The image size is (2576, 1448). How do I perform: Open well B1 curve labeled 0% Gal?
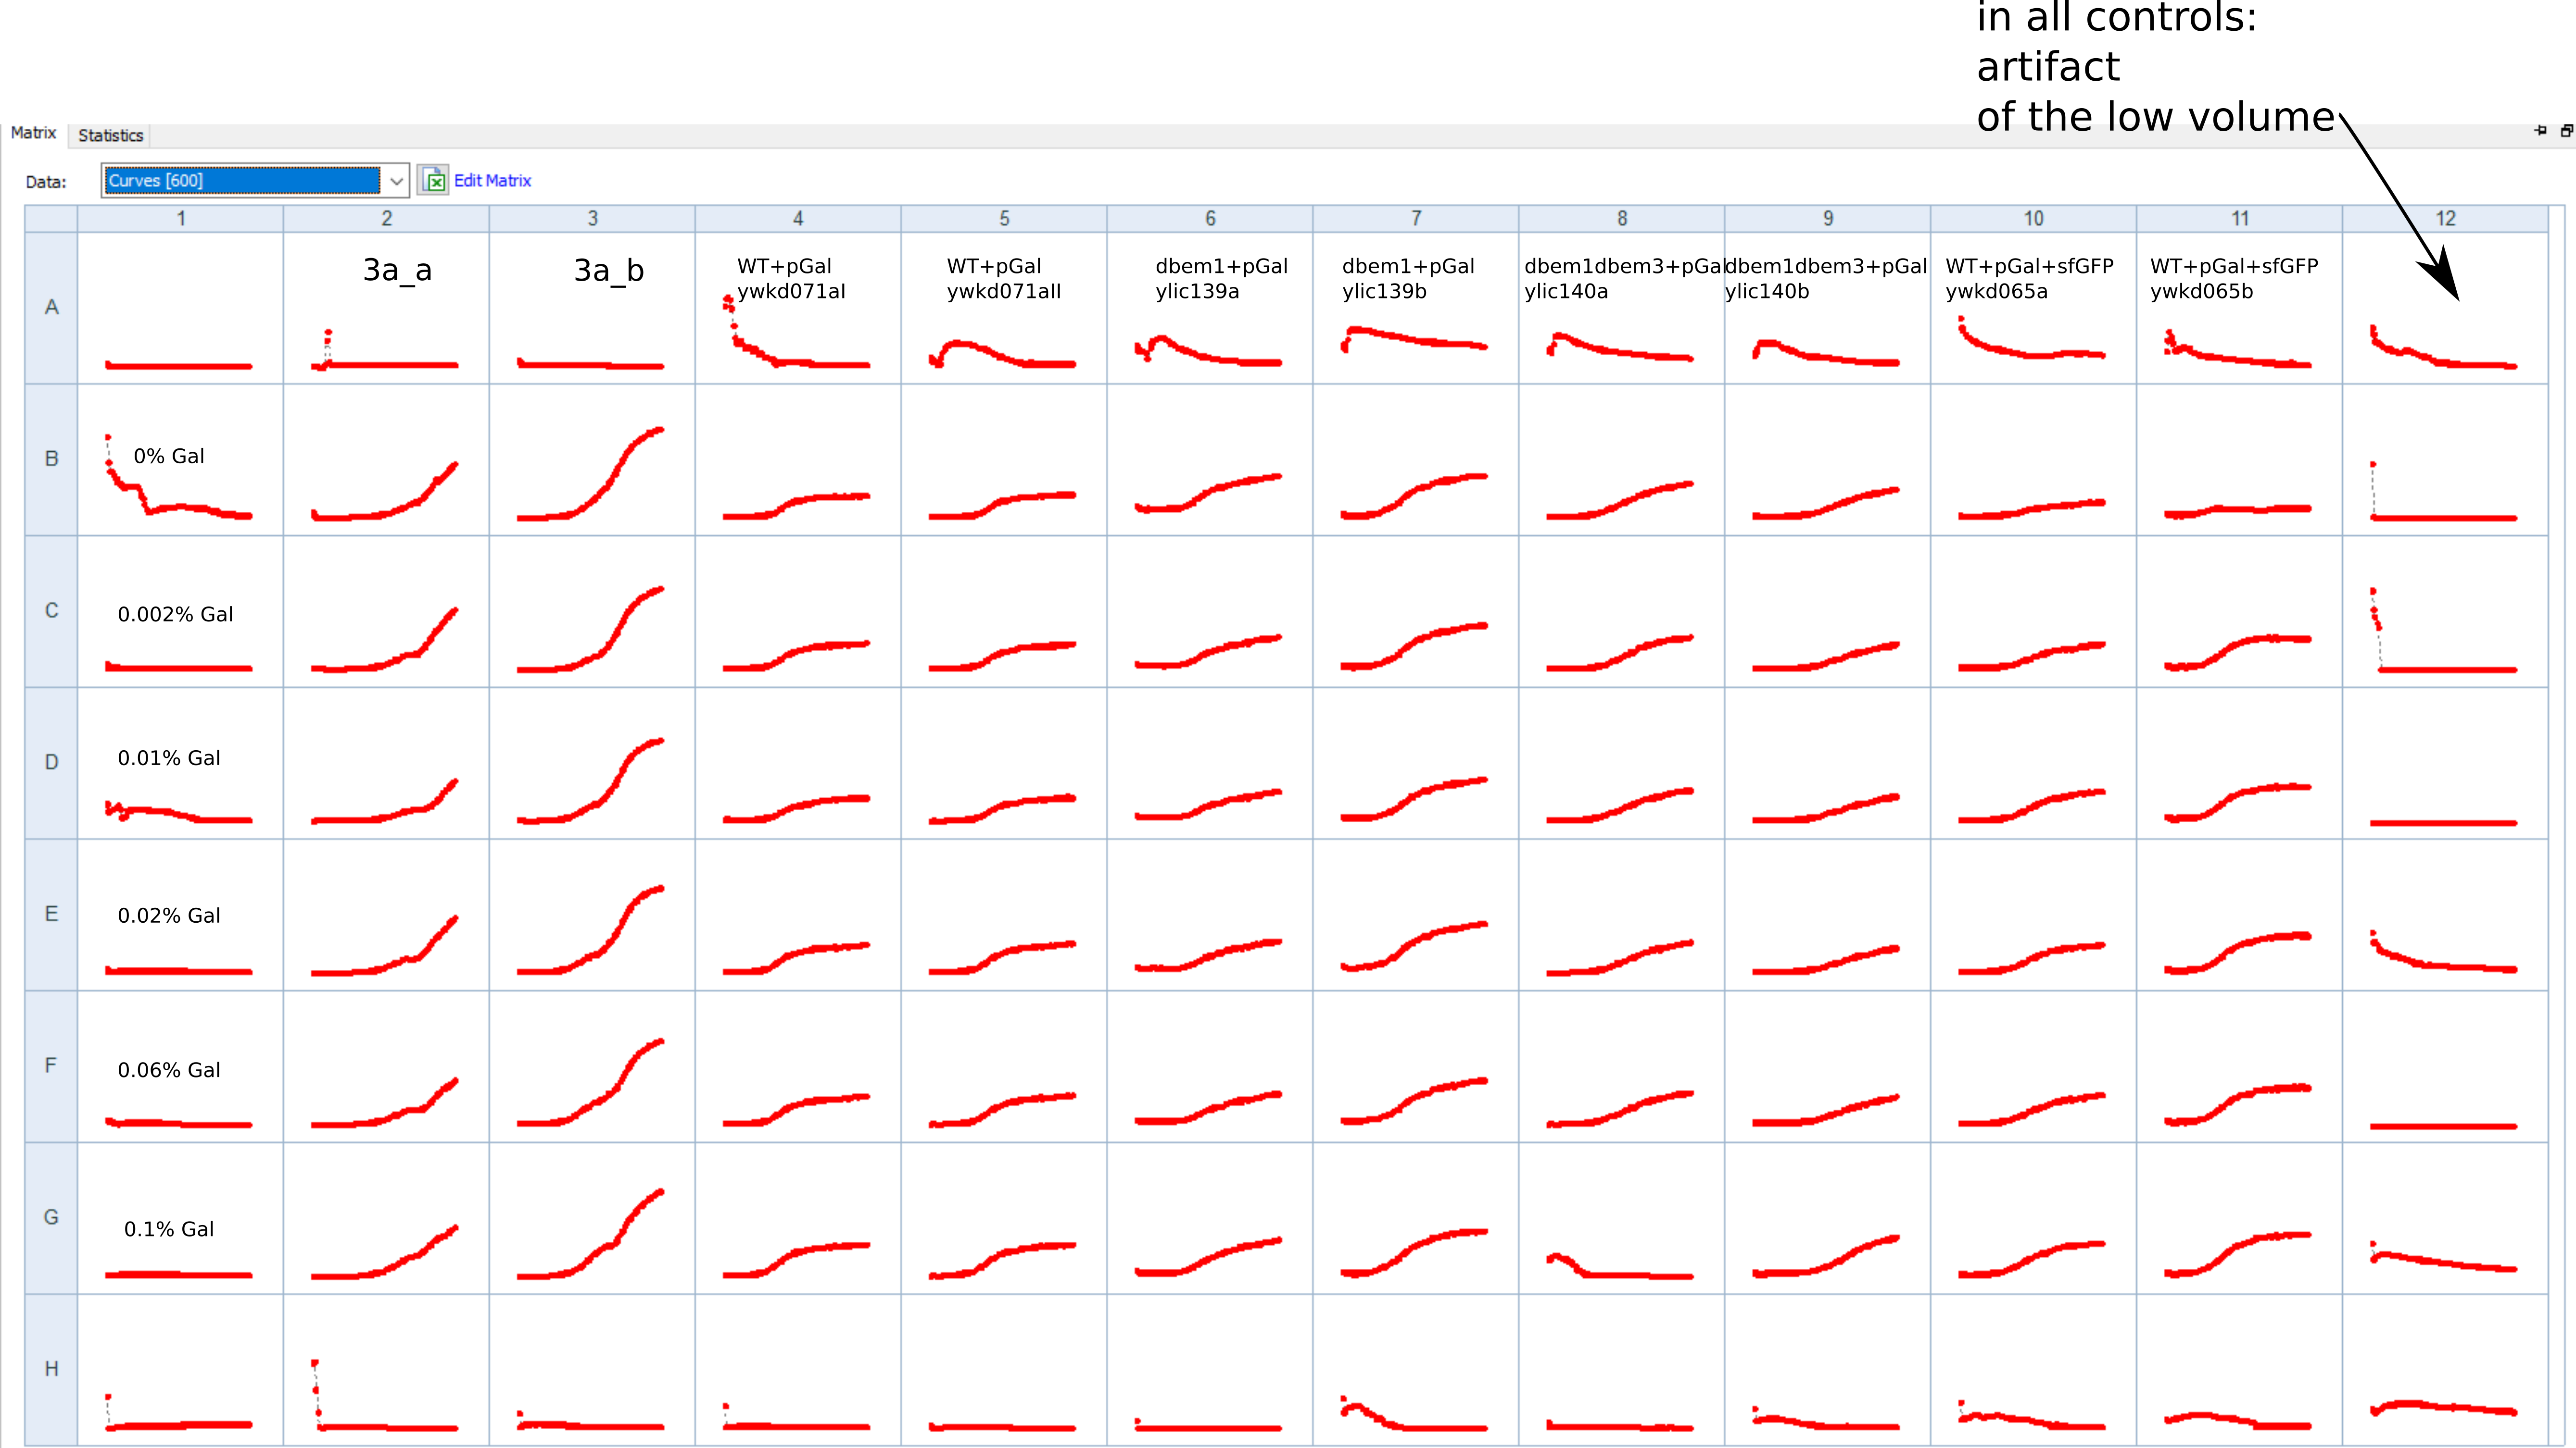click(181, 460)
